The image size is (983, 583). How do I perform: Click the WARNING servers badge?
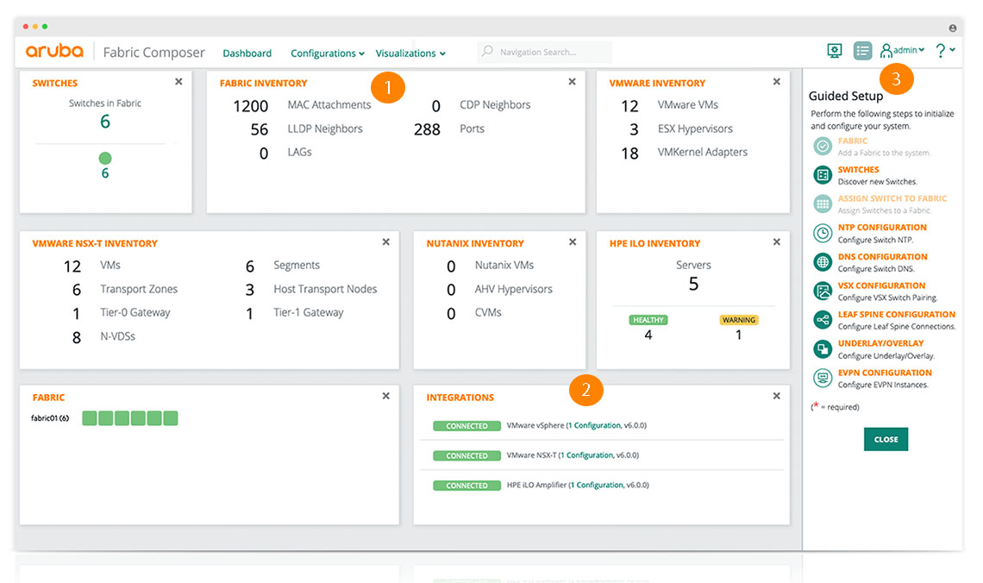[x=738, y=320]
